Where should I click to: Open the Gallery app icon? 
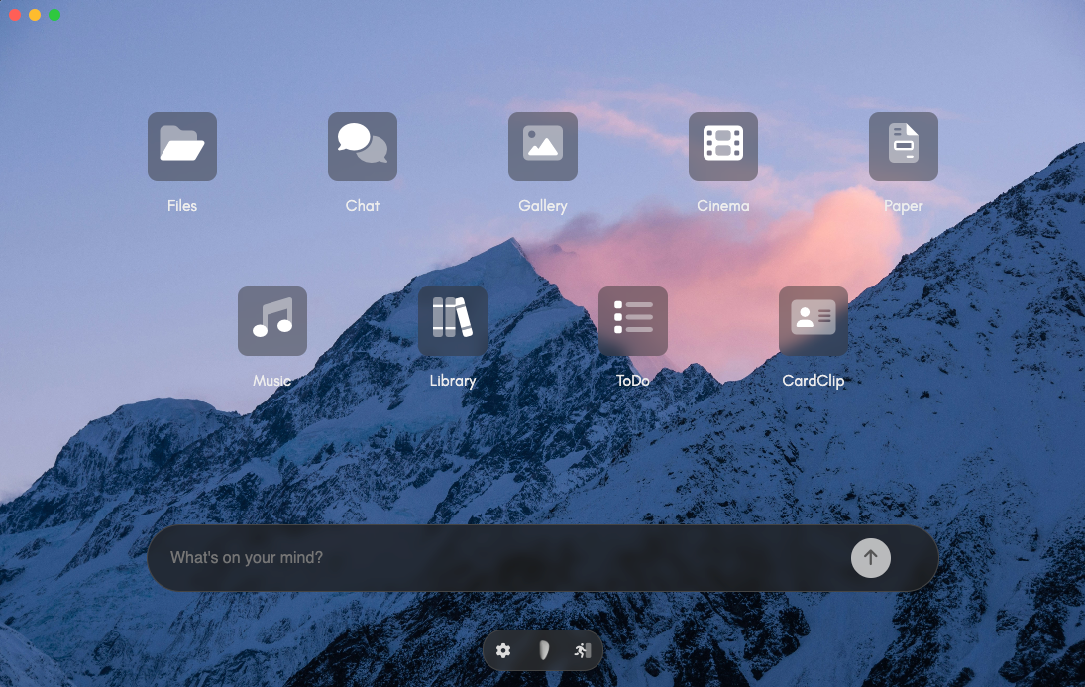tap(543, 147)
